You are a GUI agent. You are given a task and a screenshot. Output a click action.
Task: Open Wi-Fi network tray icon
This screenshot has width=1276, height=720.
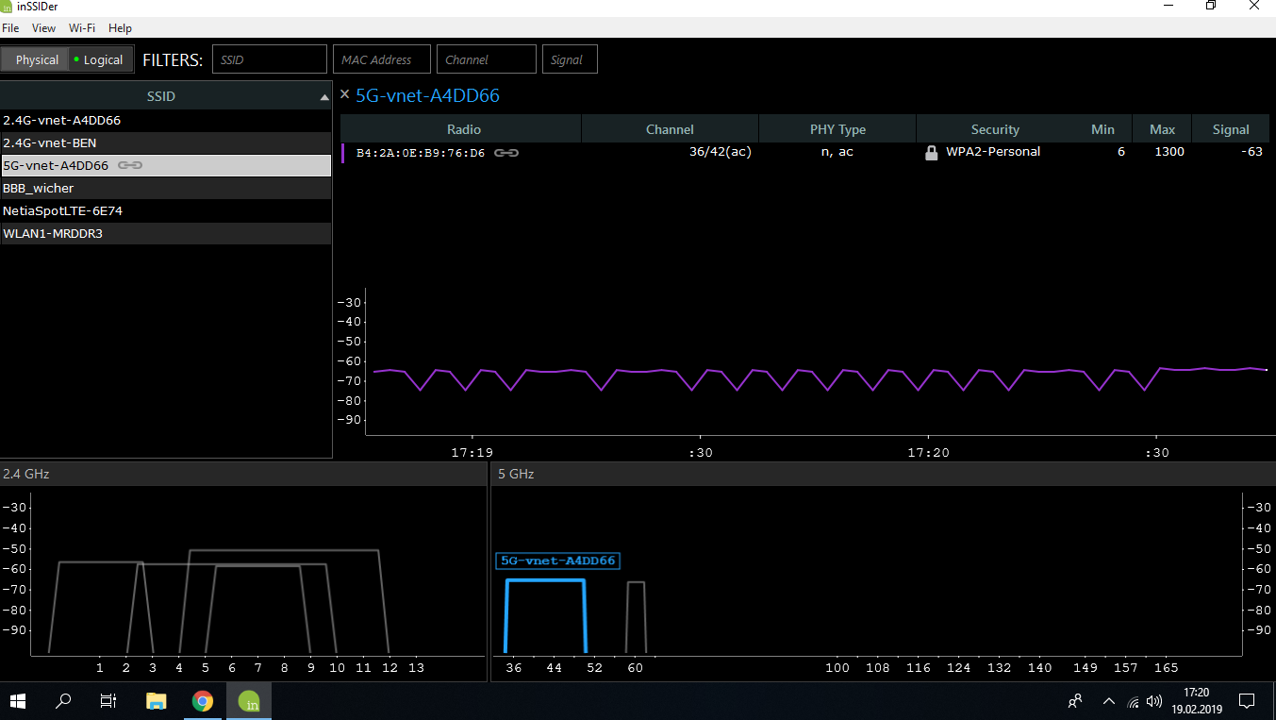click(1133, 701)
